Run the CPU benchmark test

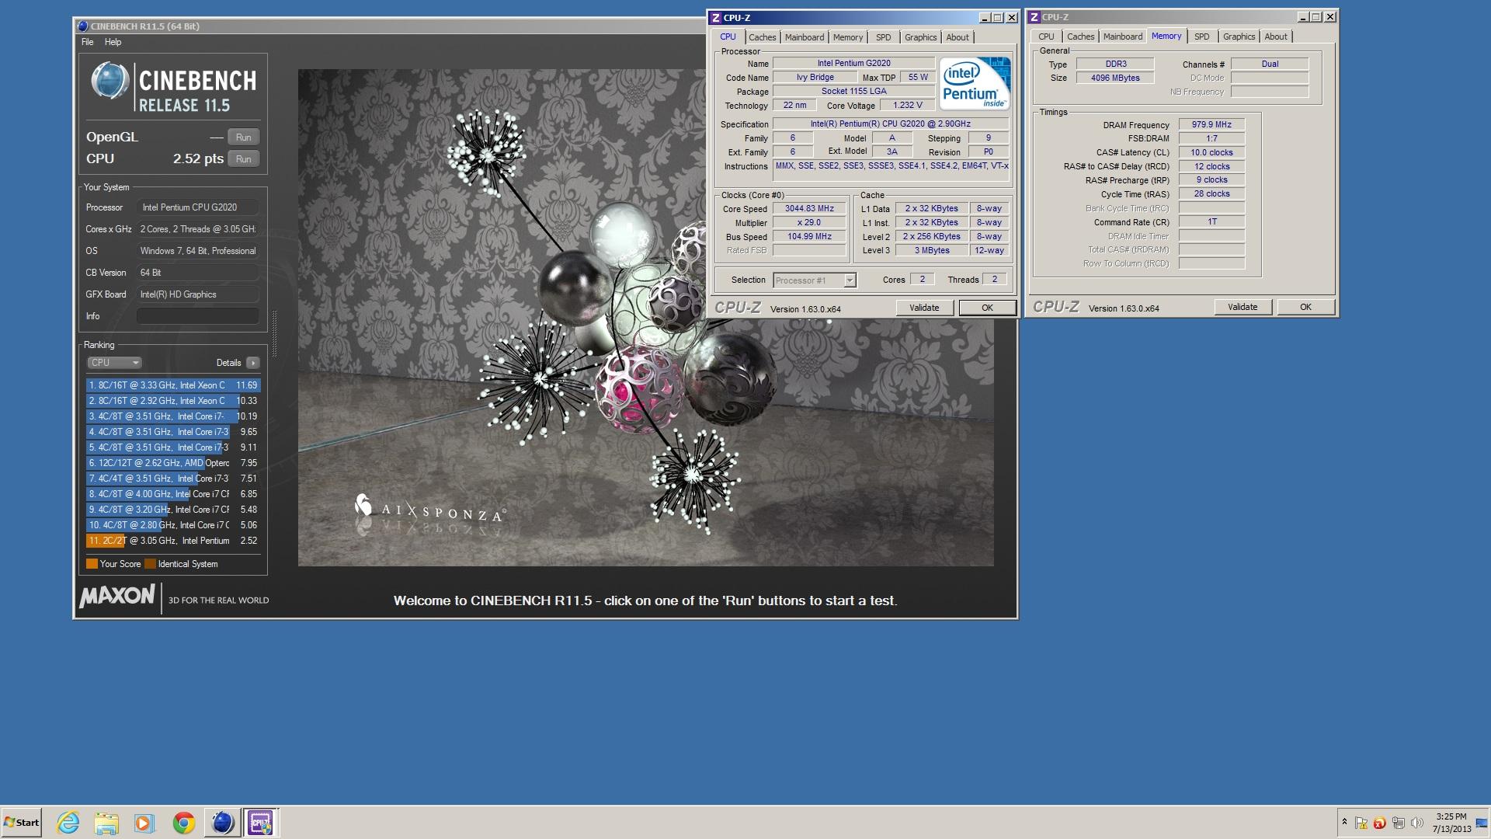tap(243, 159)
